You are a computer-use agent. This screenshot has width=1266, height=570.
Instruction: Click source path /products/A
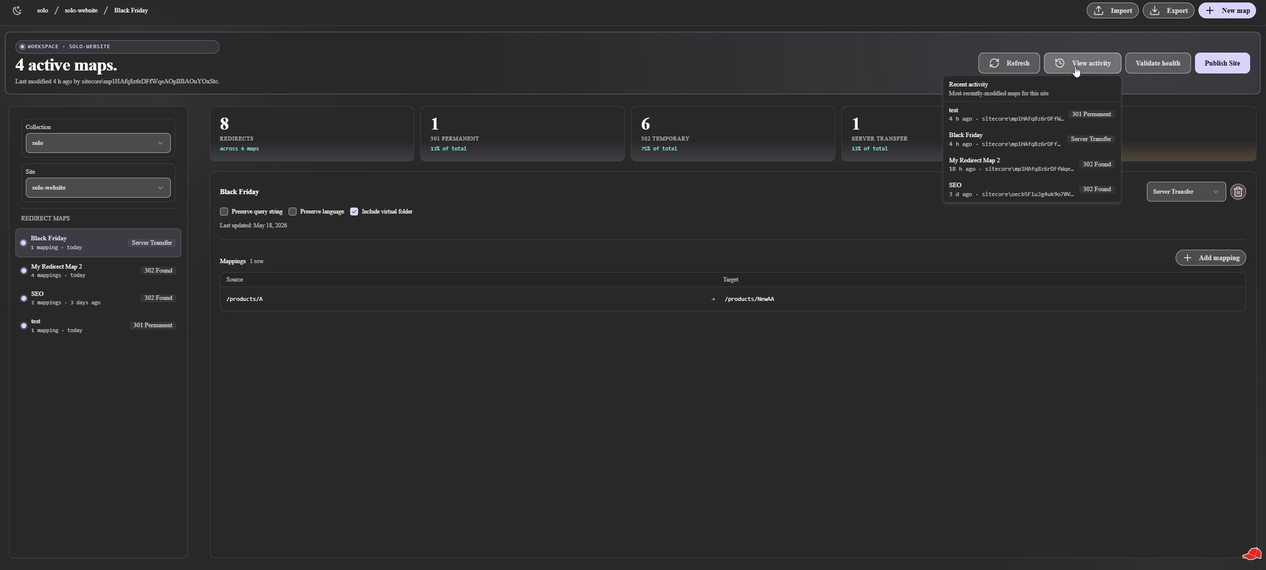coord(244,299)
